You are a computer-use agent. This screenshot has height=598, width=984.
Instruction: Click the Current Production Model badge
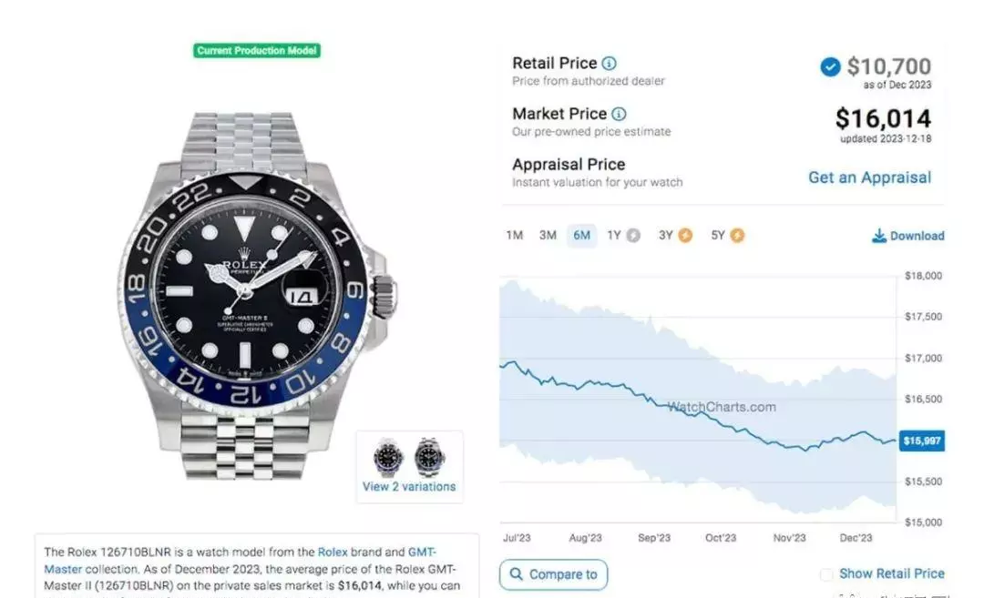[257, 51]
